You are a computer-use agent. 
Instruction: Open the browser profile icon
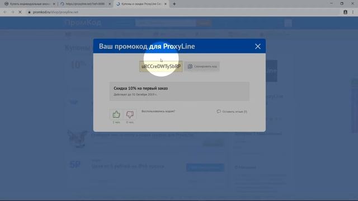coord(345,12)
